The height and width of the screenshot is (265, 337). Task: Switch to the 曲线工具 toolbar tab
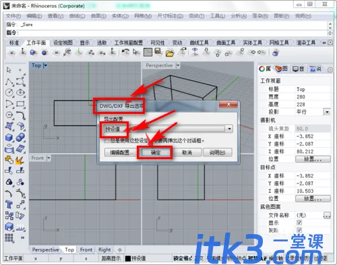click(x=199, y=42)
